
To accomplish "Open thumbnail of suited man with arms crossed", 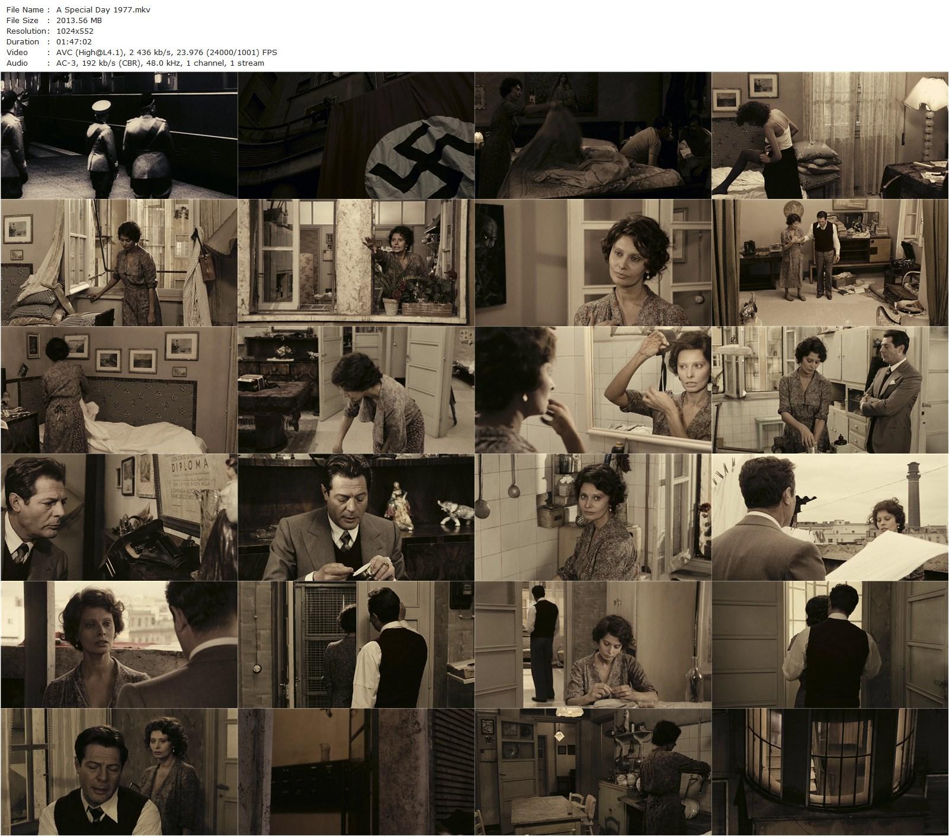I will pyautogui.click(x=830, y=390).
